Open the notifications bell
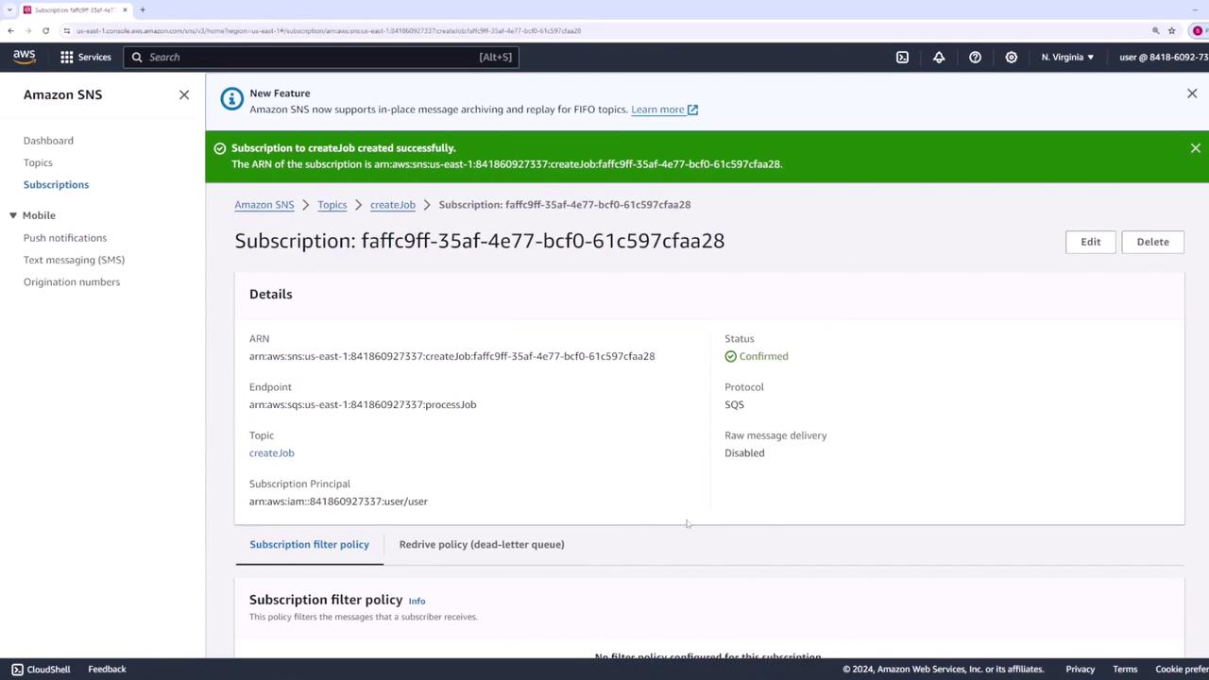1209x680 pixels. [939, 57]
